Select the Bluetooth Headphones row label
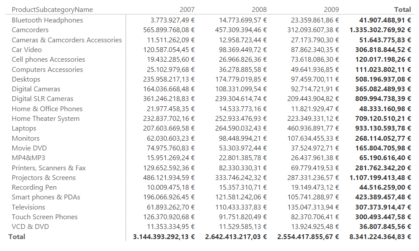 47,20
